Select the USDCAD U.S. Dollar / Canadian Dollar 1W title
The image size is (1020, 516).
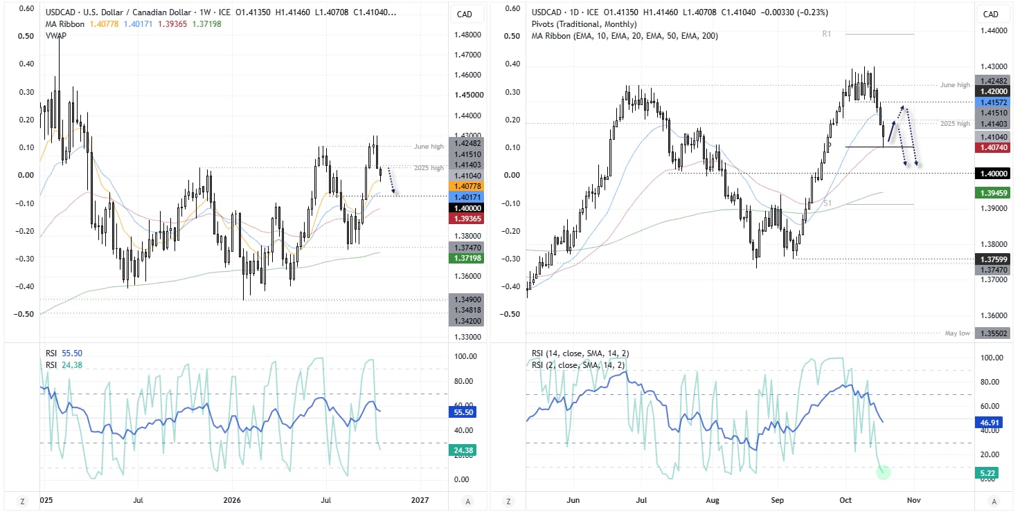(138, 12)
